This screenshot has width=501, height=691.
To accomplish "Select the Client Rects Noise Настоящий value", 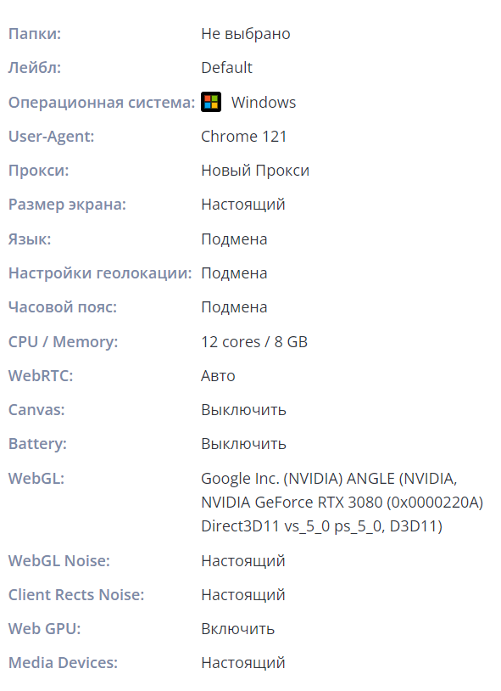I will click(243, 595).
